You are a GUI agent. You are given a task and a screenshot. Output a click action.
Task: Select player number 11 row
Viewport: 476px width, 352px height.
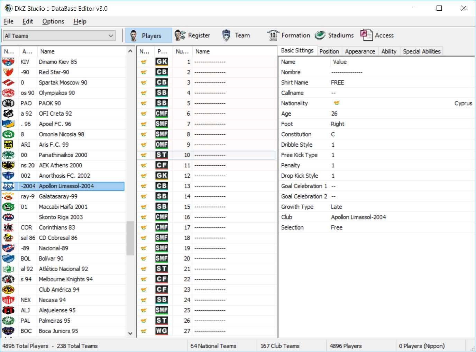[x=206, y=165]
